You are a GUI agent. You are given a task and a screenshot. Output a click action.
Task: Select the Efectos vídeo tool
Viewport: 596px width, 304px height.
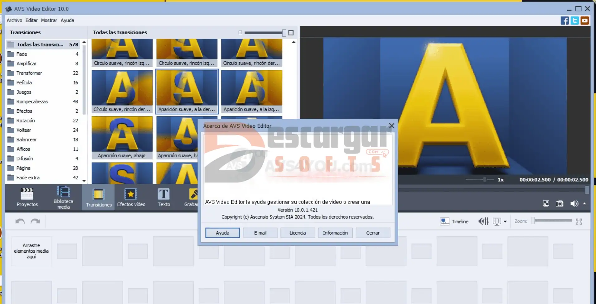click(x=131, y=197)
